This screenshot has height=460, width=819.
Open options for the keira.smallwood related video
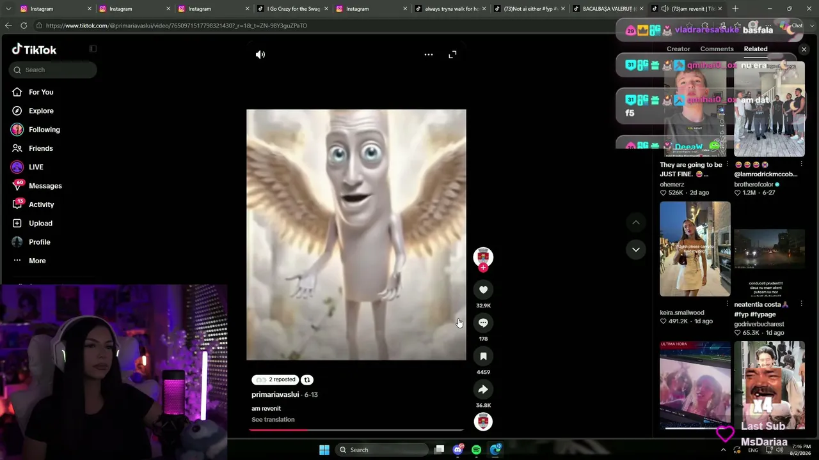click(x=727, y=305)
